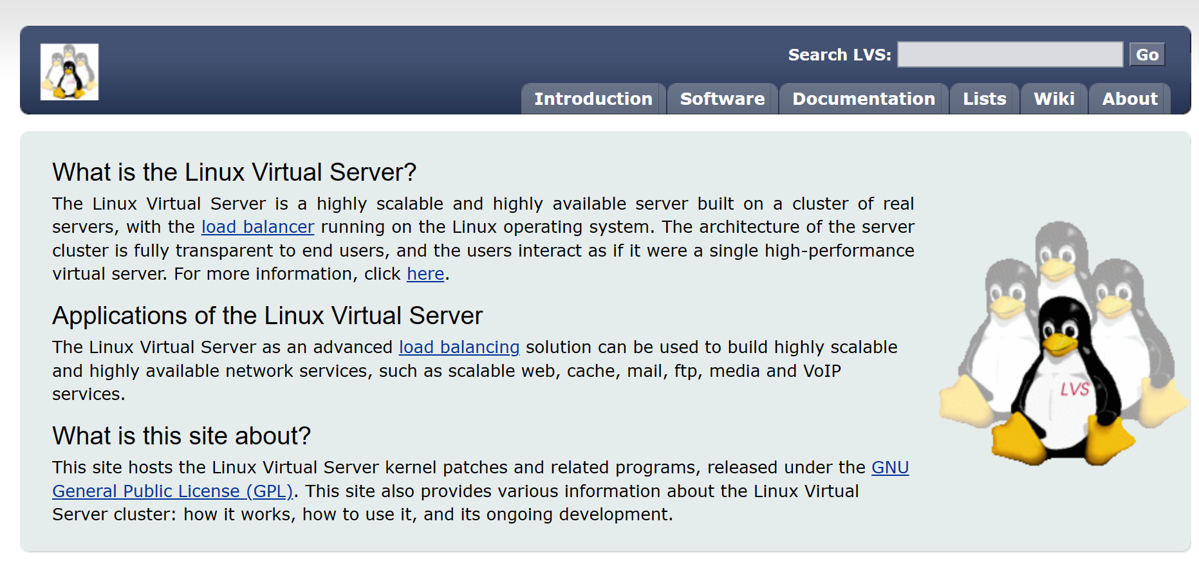1199x564 pixels.
Task: Switch to the Software tab
Action: tap(722, 99)
